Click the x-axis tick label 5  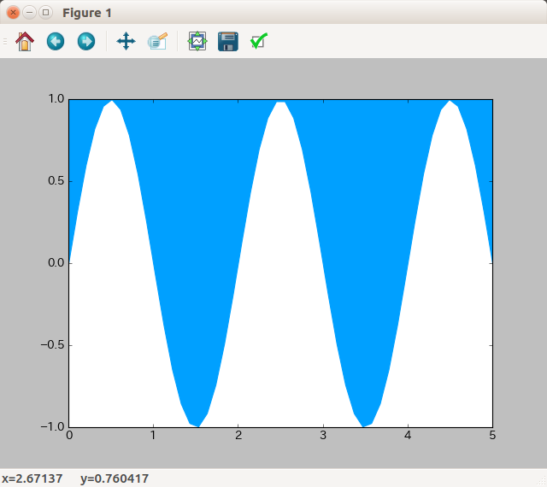pos(491,436)
